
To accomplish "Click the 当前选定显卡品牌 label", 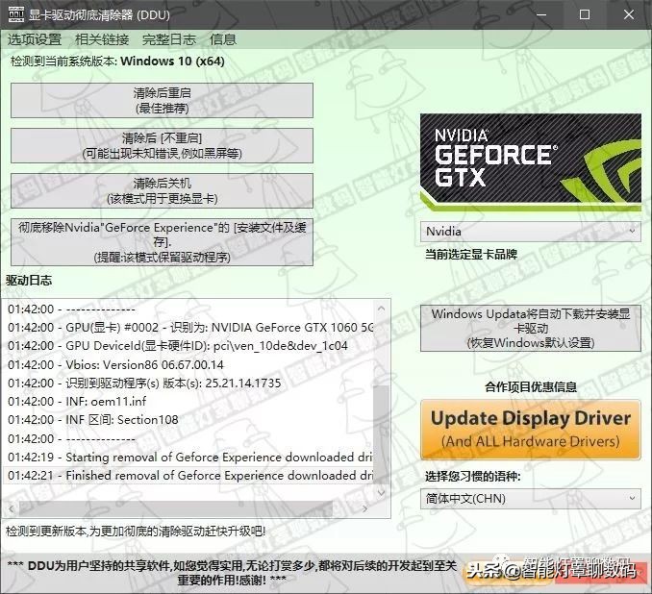I will click(x=471, y=254).
